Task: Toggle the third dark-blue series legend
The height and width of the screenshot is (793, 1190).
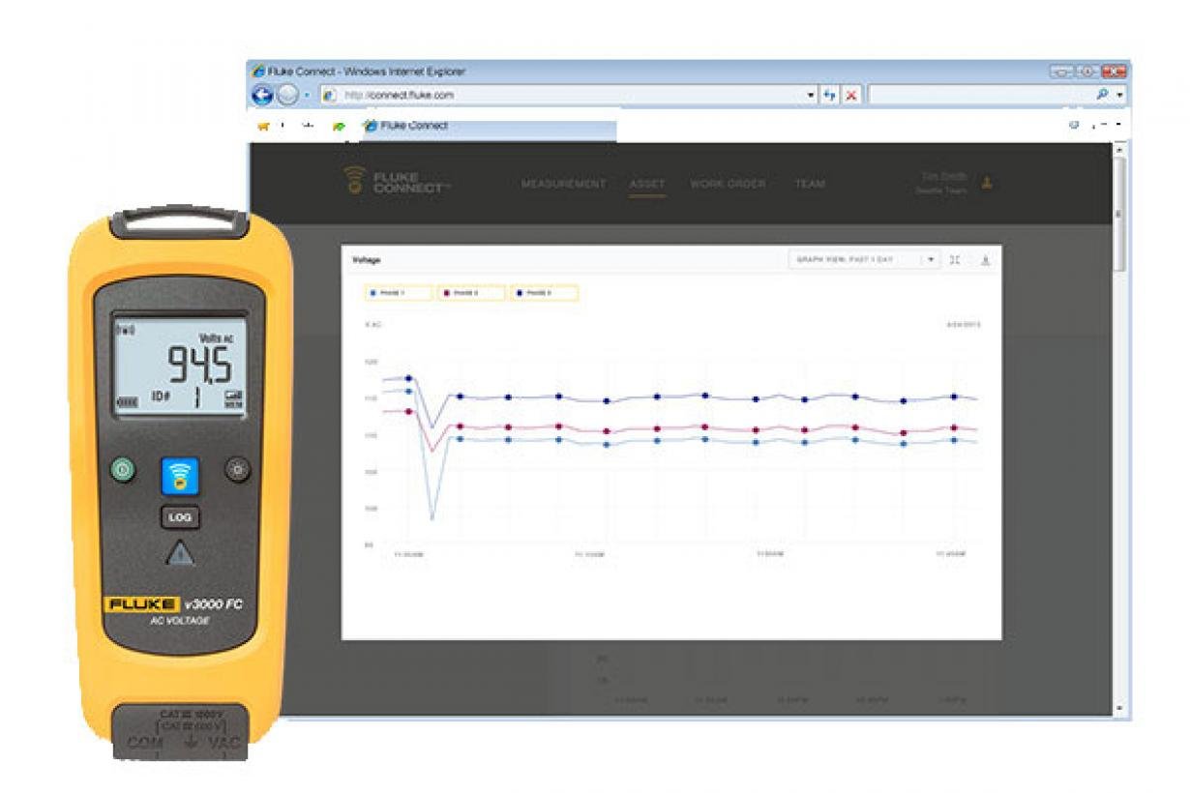Action: [x=543, y=293]
